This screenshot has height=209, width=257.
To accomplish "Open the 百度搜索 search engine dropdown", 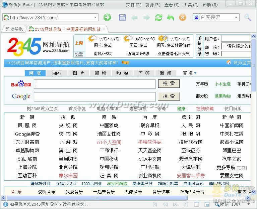I will pos(236,17).
